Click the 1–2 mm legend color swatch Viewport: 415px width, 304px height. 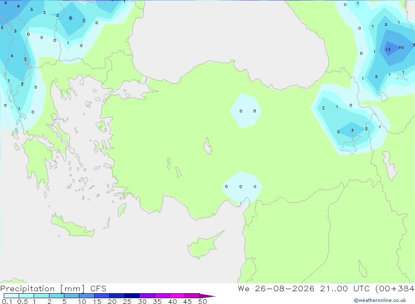41,296
